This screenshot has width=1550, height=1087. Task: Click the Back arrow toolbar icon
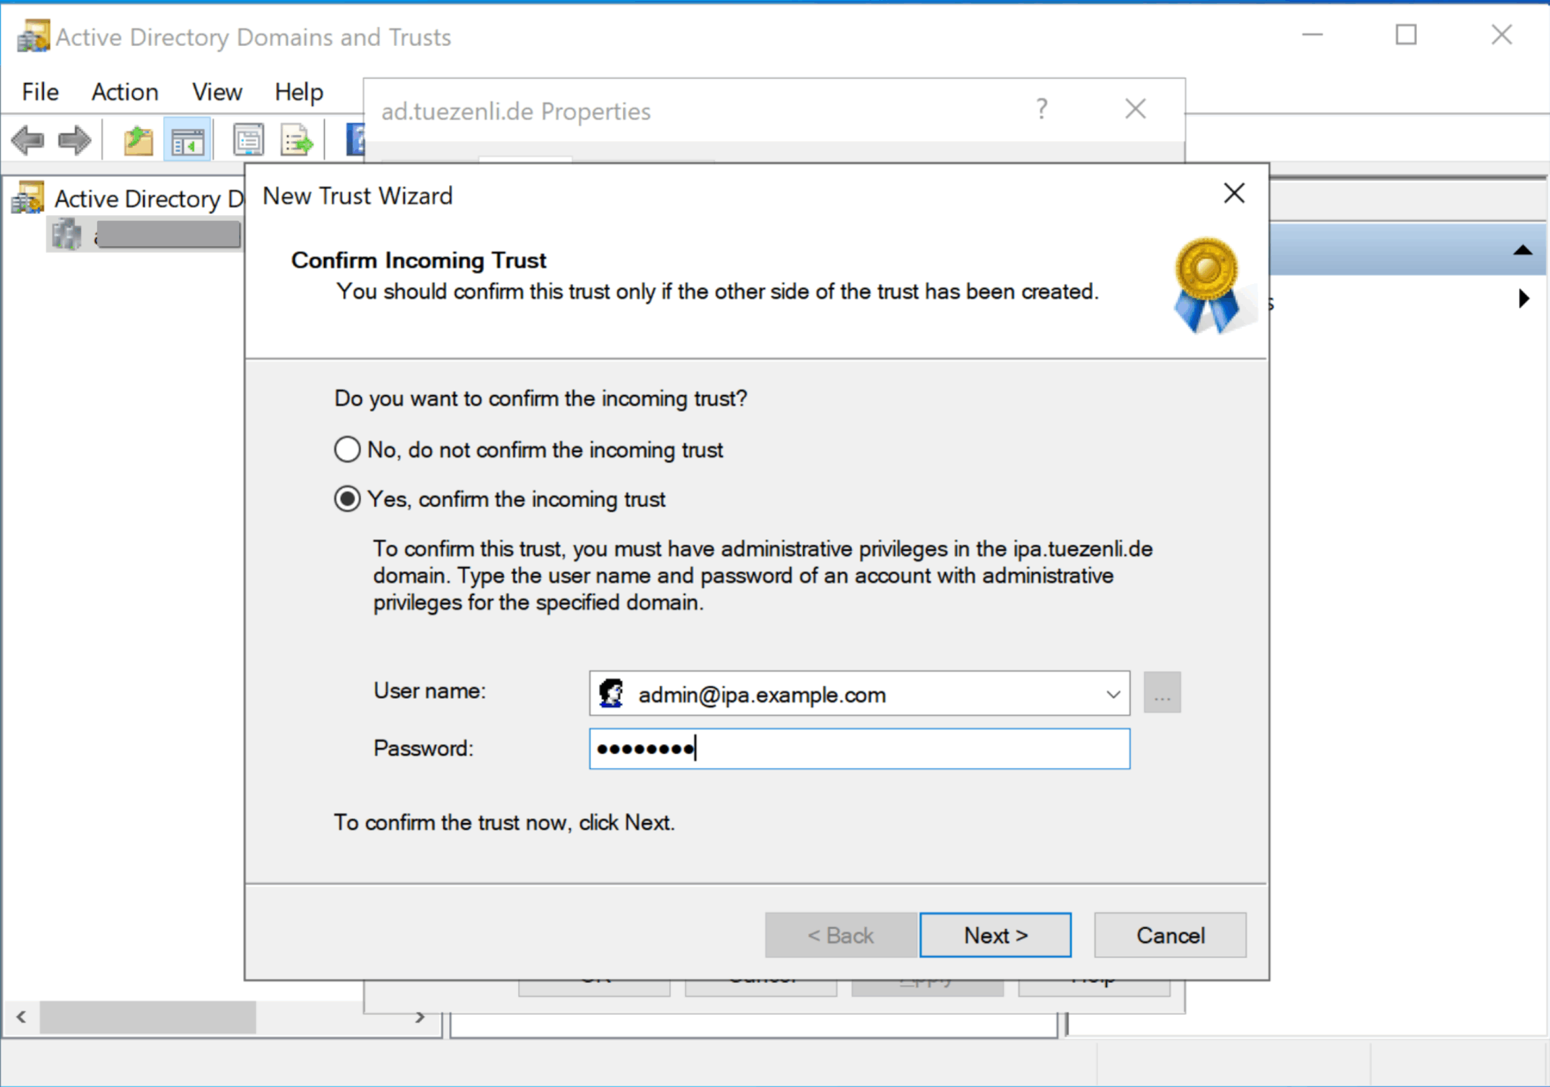click(x=28, y=140)
